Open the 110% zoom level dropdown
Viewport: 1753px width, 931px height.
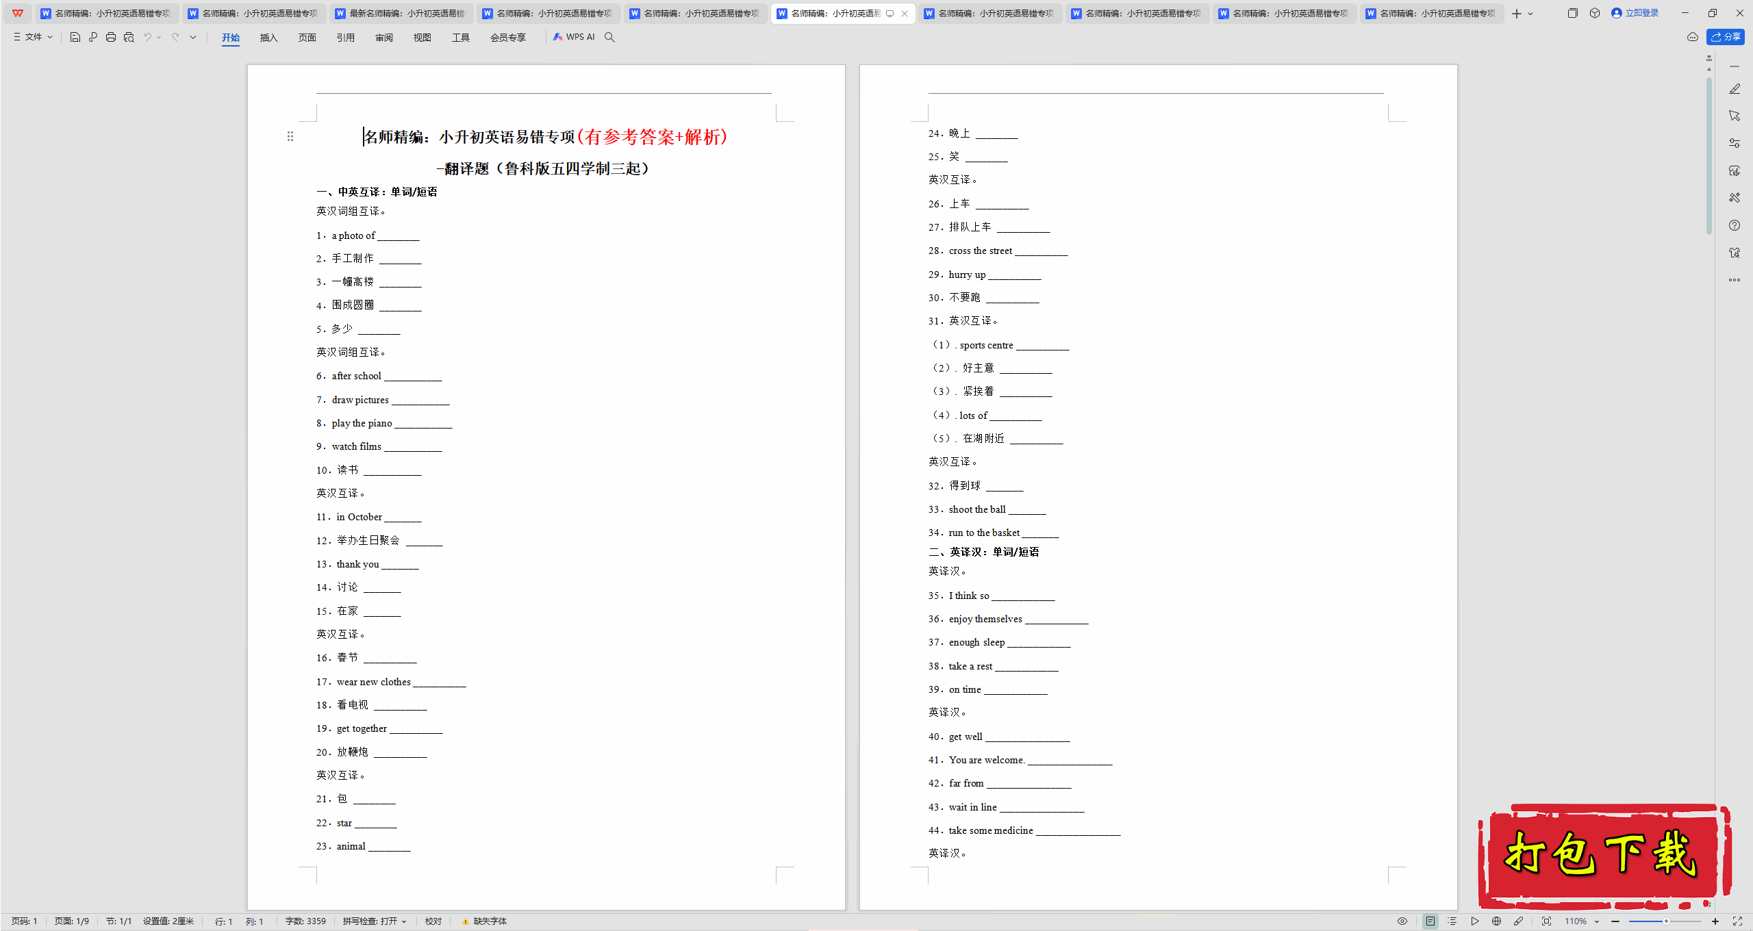click(x=1582, y=921)
